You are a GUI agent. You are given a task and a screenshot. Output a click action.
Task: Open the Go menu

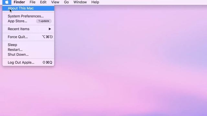point(66,2)
